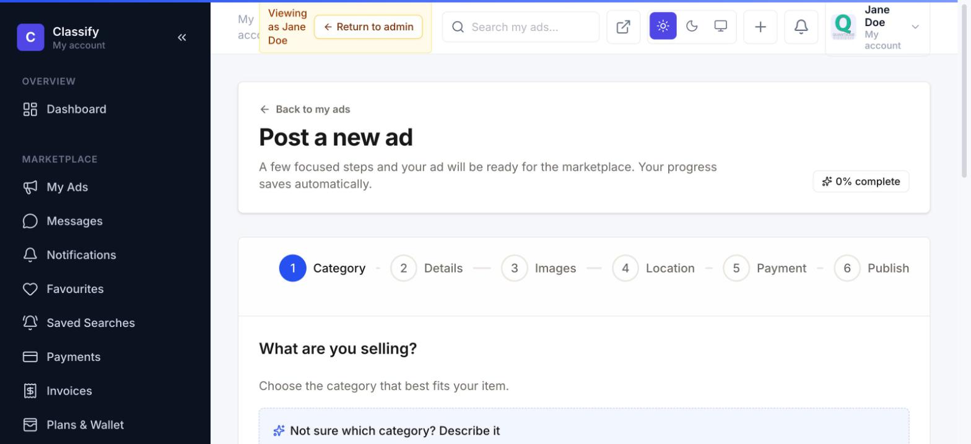Click the Payments card icon
Screen dimensions: 971x444
[x=30, y=357]
